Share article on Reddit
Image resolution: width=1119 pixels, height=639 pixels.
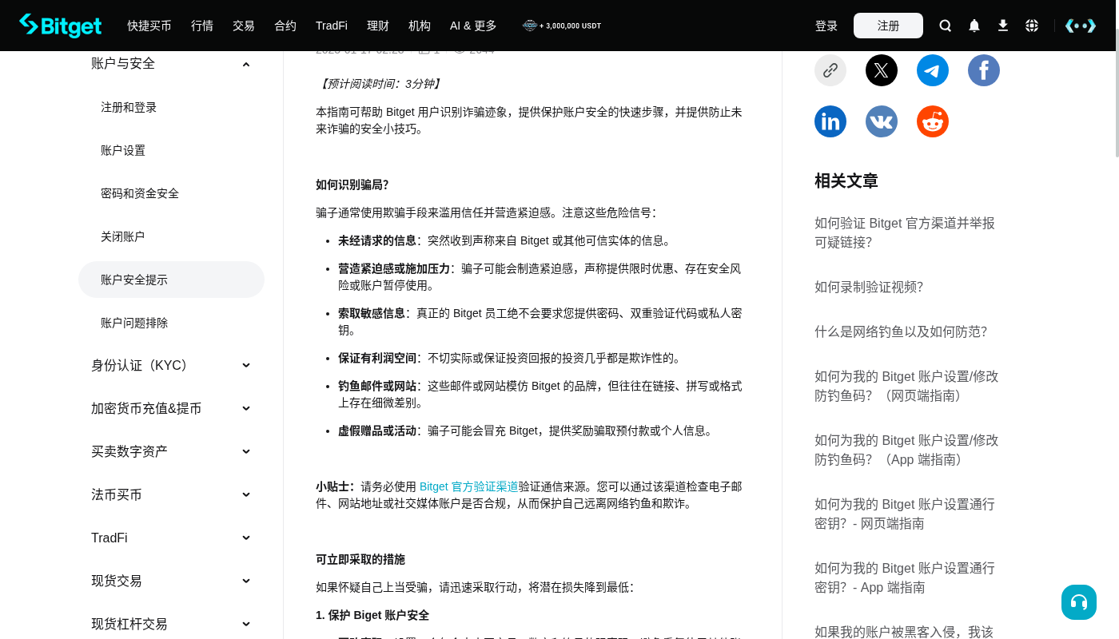coord(933,121)
